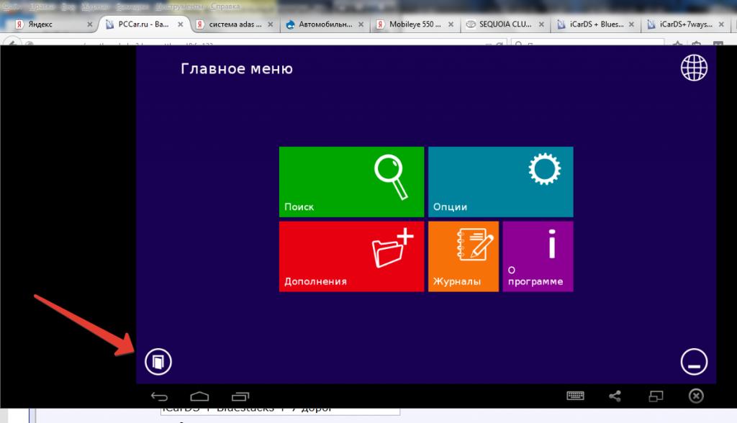Open the О программе info tile

(538, 256)
